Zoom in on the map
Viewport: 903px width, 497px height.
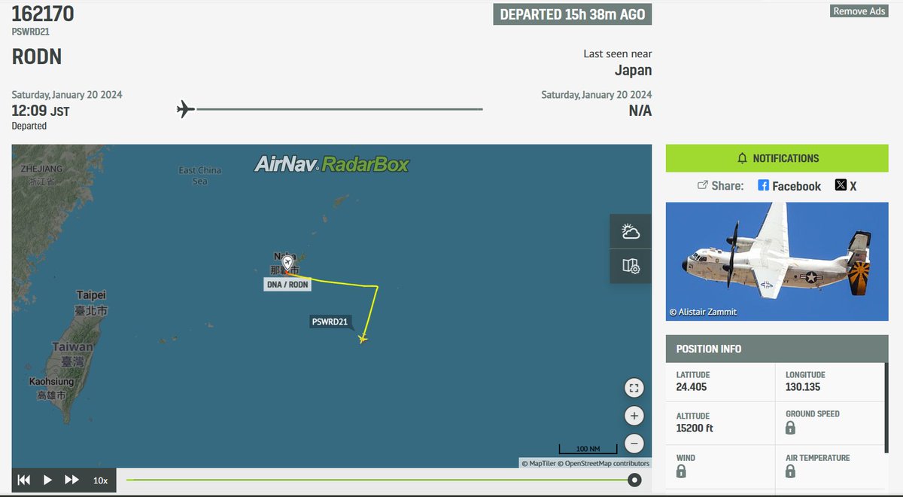click(x=634, y=416)
